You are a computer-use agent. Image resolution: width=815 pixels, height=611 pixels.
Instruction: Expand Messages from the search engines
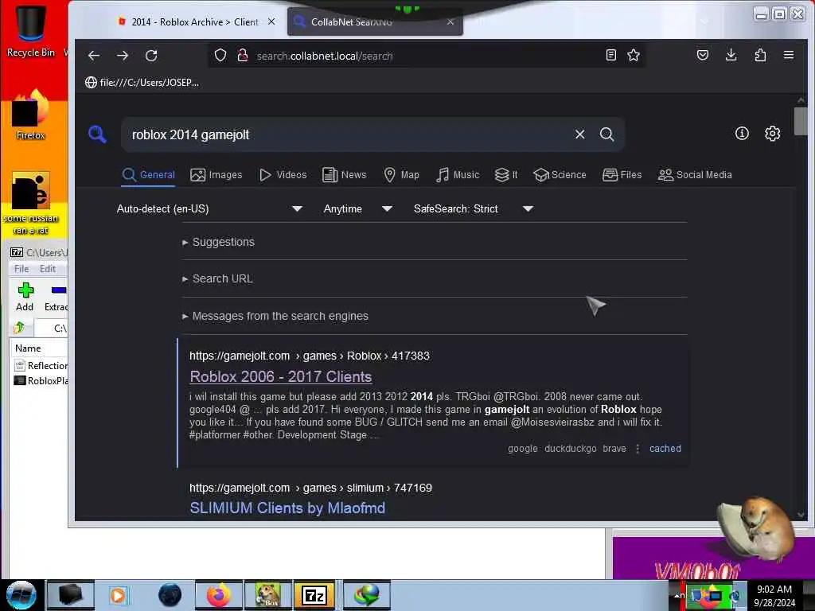280,317
